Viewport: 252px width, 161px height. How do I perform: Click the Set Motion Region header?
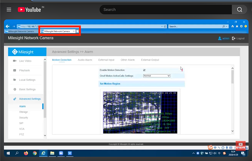tap(141, 84)
